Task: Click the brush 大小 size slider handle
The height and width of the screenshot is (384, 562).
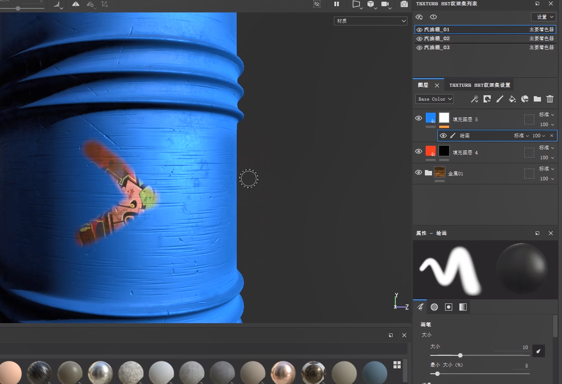Action: [460, 356]
